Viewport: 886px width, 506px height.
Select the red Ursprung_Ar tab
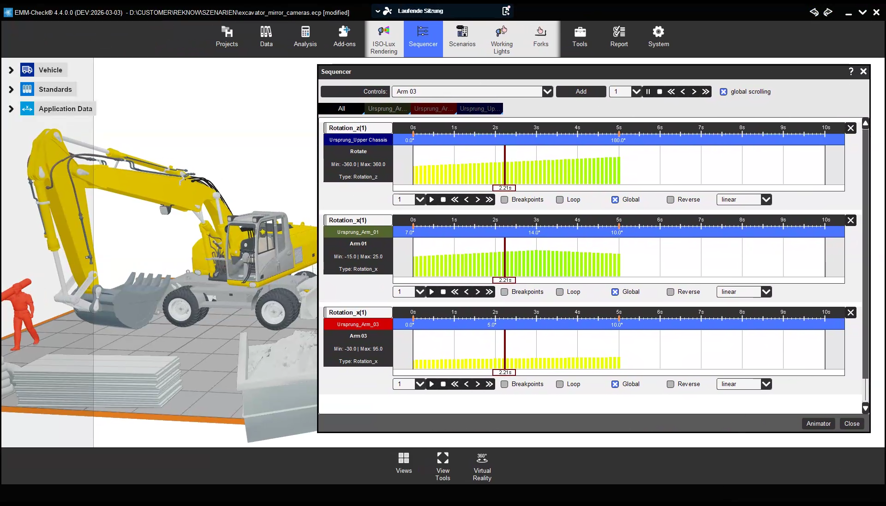[433, 109]
